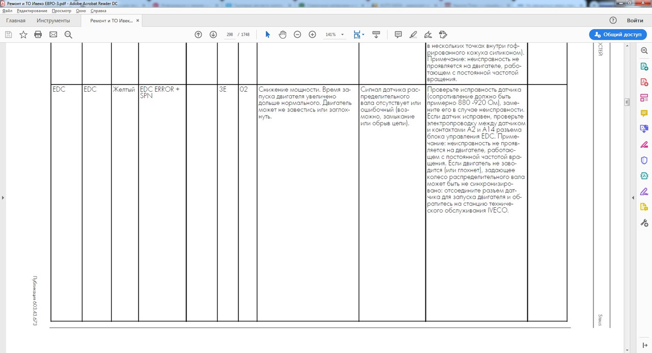Zoom out with minus button
652x353 pixels.
(x=297, y=35)
